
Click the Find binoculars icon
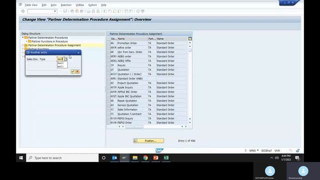[93, 11]
